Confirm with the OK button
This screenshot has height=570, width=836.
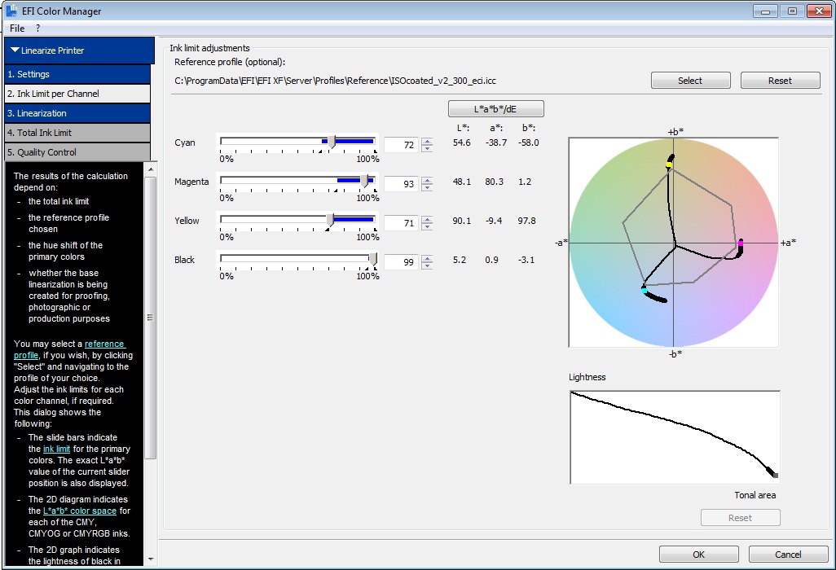[x=698, y=554]
